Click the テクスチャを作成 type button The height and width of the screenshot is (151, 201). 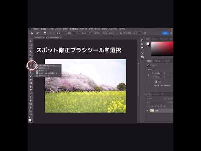(94, 33)
